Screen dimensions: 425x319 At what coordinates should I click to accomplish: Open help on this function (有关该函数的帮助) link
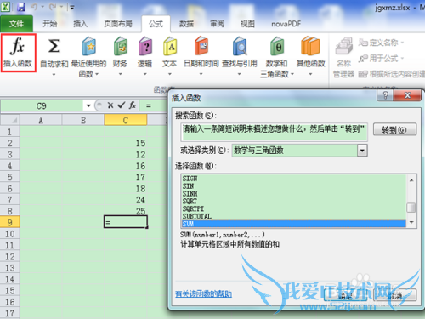click(203, 293)
